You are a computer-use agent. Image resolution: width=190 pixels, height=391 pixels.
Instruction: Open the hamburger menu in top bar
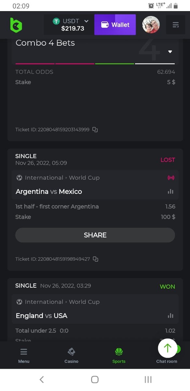tap(176, 25)
